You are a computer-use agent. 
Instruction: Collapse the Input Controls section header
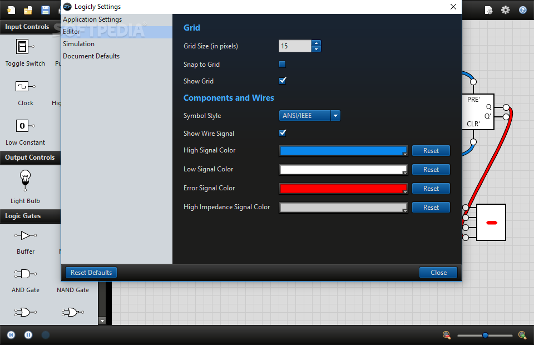(30, 27)
